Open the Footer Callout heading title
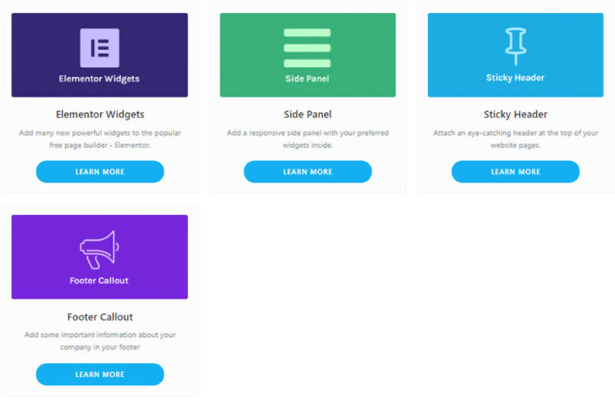Screen dimensions: 615x400 click(x=99, y=317)
